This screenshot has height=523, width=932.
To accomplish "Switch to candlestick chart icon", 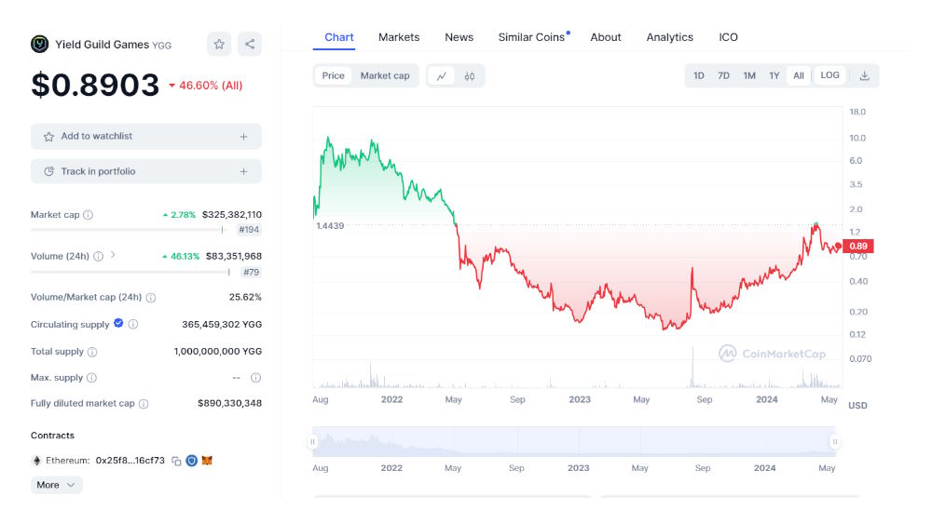I will pos(470,76).
